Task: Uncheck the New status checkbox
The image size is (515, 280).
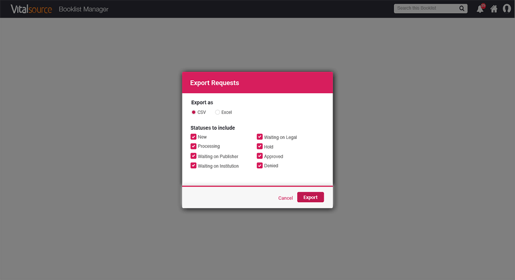Action: coord(193,136)
